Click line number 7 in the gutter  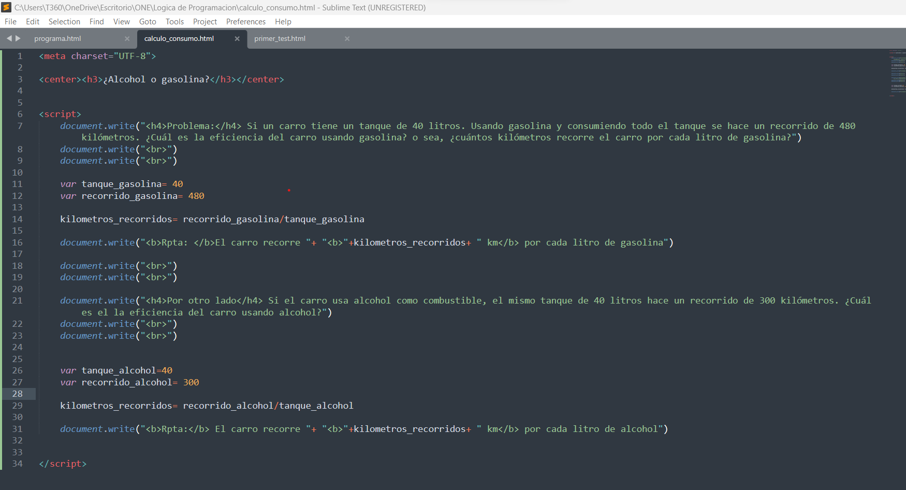click(x=20, y=126)
